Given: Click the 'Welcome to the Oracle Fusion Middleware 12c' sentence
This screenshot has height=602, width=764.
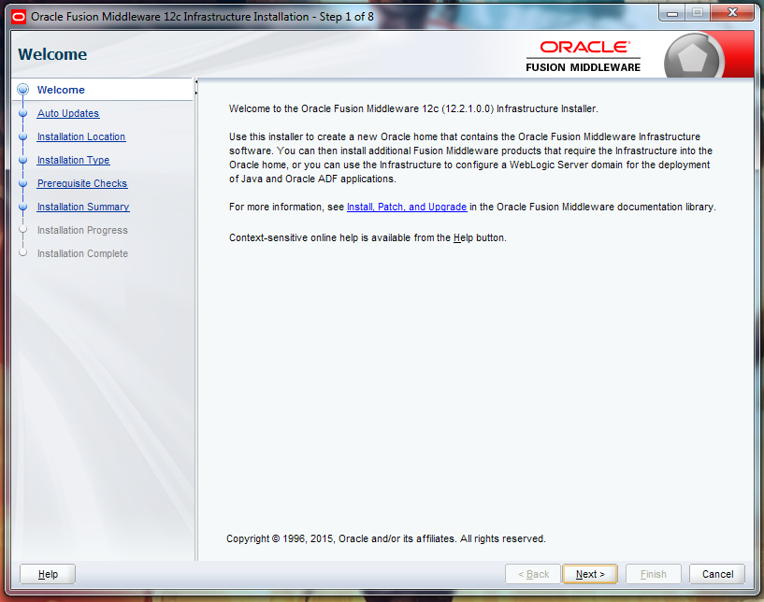Looking at the screenshot, I should 413,108.
